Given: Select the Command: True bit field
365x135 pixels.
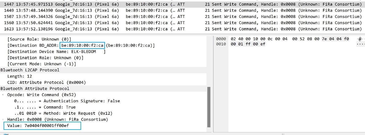Looking at the screenshot, I should point(45,107).
